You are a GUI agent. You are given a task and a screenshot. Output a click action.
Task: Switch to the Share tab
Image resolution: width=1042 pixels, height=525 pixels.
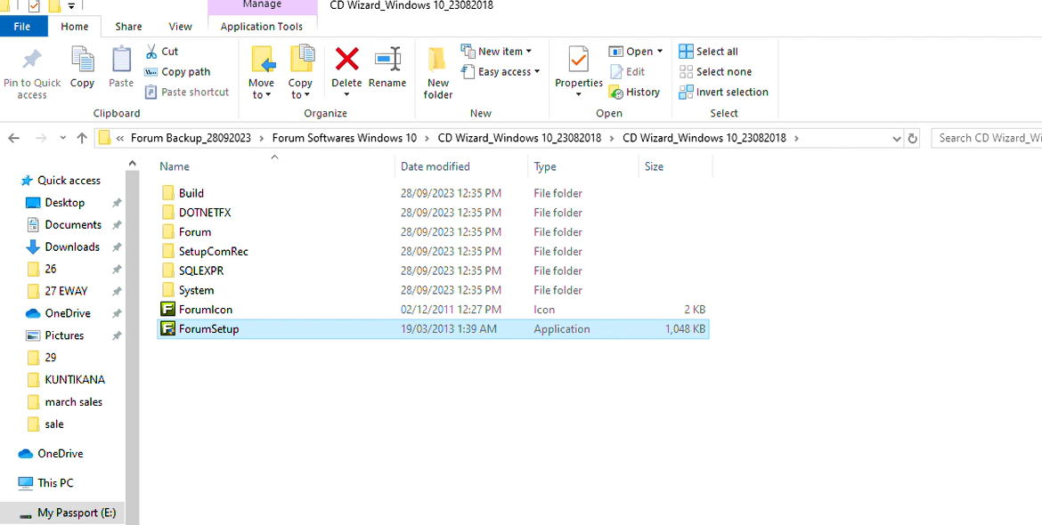tap(128, 27)
